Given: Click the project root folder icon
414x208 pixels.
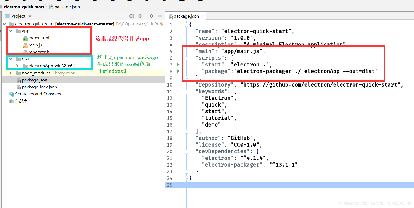Looking at the screenshot, I should pos(11,24).
